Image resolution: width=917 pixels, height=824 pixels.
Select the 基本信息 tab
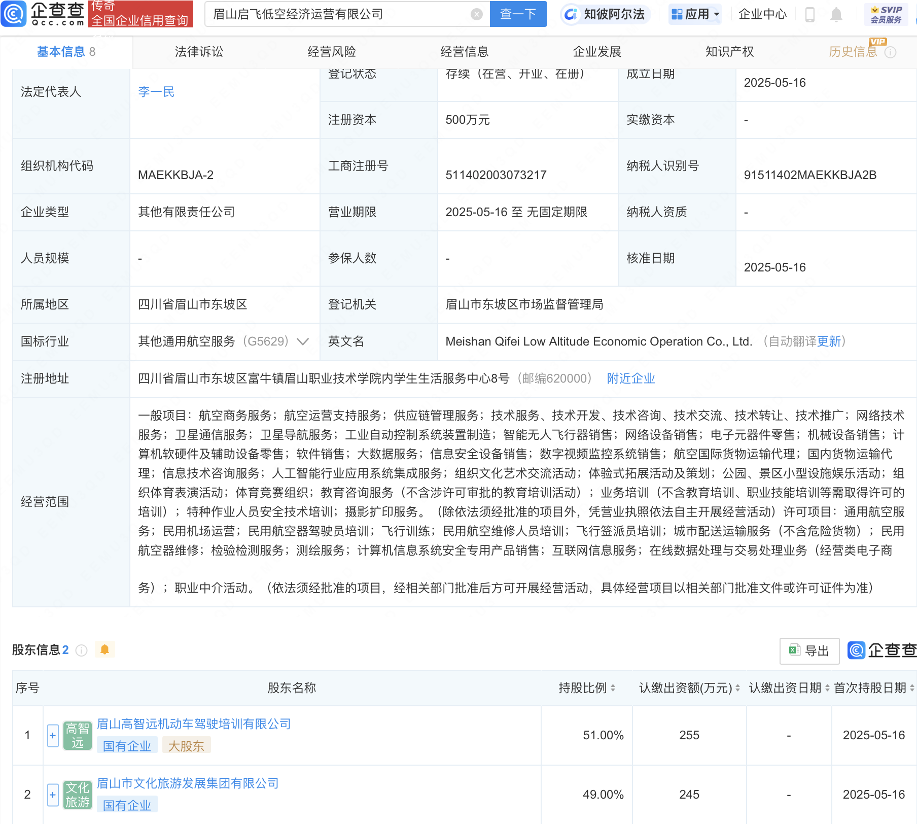coord(66,52)
